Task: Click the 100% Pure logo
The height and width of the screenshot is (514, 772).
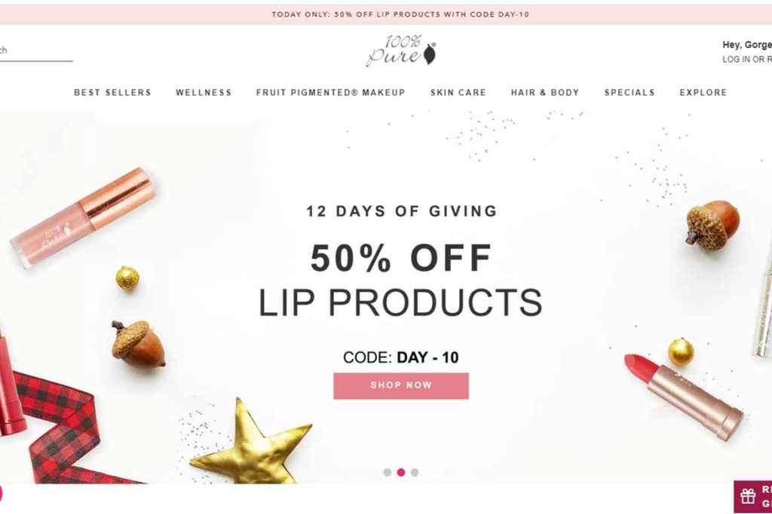Action: coord(401,50)
